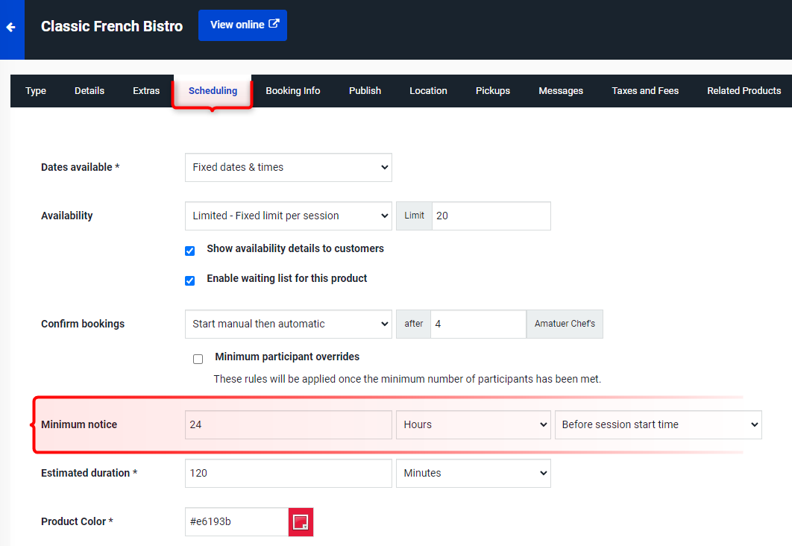Open the Taxes and Fees tab
This screenshot has width=792, height=546.
(645, 91)
